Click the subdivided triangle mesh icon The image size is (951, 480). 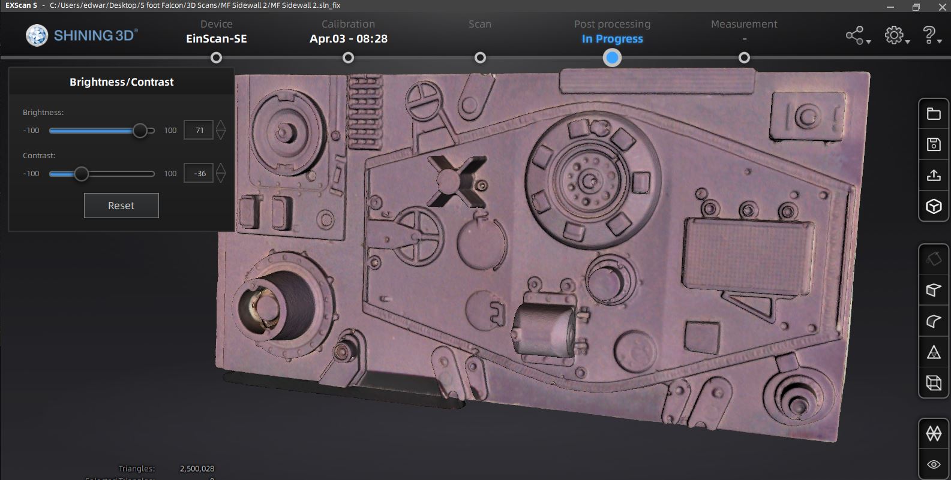(x=934, y=352)
